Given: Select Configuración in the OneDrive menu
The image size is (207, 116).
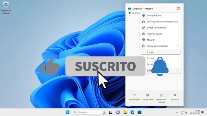Looking at the screenshot, I should pos(160,15).
